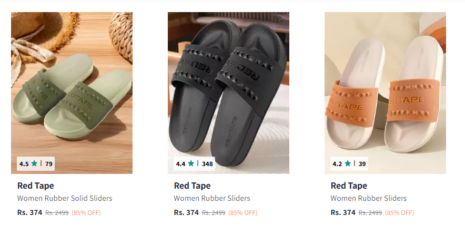Open Women Rubber Sliders title under orange pair
This screenshot has height=226, width=465.
pos(369,198)
